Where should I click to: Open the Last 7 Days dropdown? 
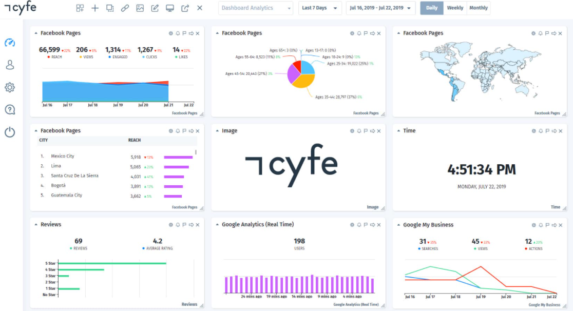pyautogui.click(x=320, y=8)
